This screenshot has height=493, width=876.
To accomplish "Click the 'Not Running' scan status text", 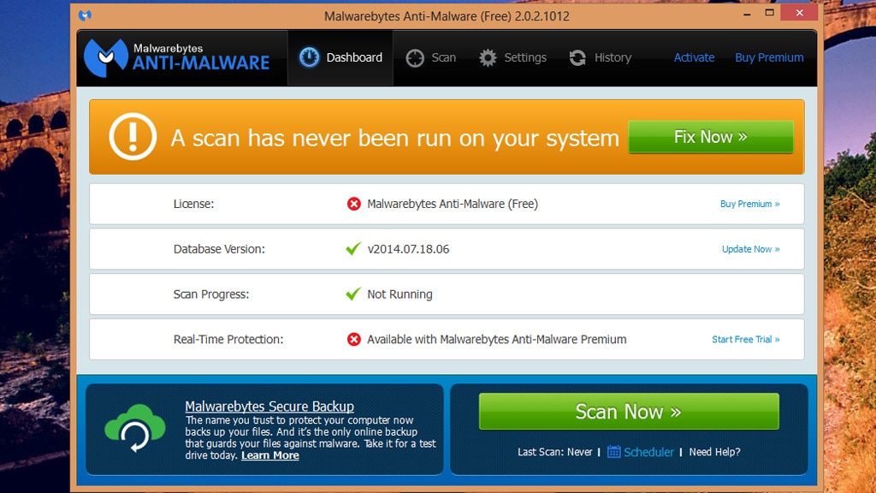I will point(400,294).
